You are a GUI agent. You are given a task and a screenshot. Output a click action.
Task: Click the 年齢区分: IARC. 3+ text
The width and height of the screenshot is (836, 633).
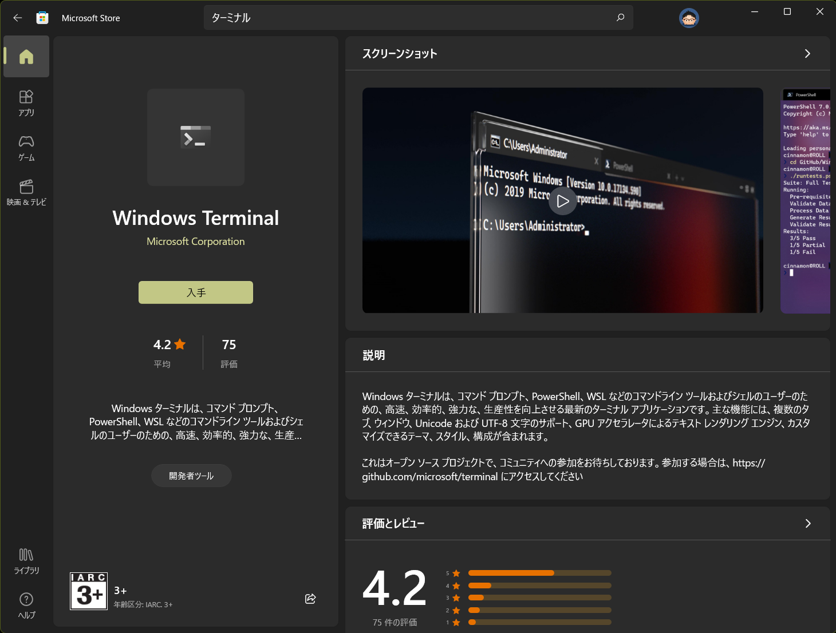(143, 604)
